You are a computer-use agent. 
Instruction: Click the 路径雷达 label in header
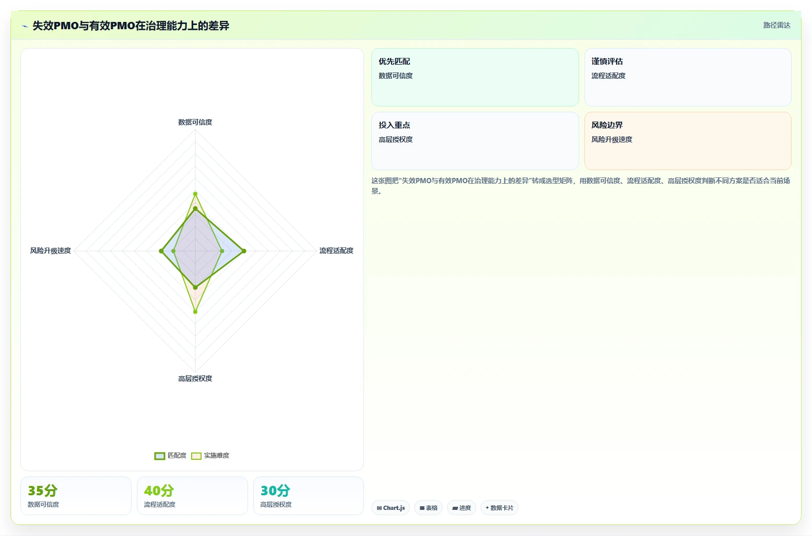(776, 25)
